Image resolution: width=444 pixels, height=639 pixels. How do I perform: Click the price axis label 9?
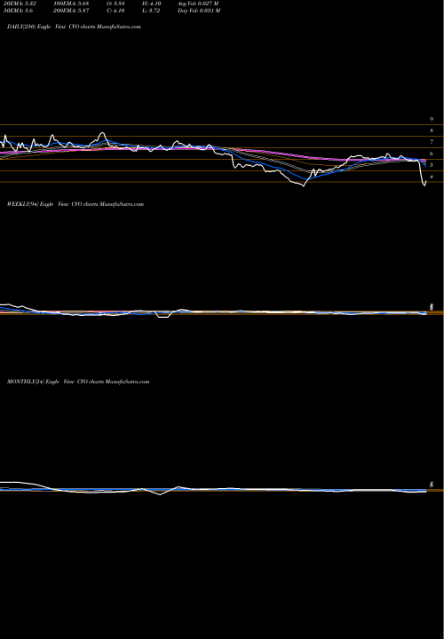coord(432,120)
